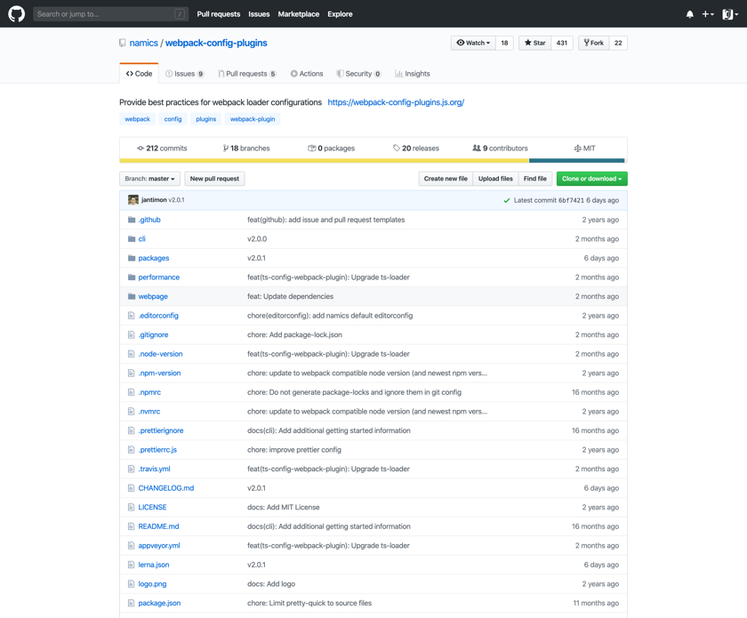The height and width of the screenshot is (618, 747).
Task: Click the commits history icon
Action: tap(141, 148)
